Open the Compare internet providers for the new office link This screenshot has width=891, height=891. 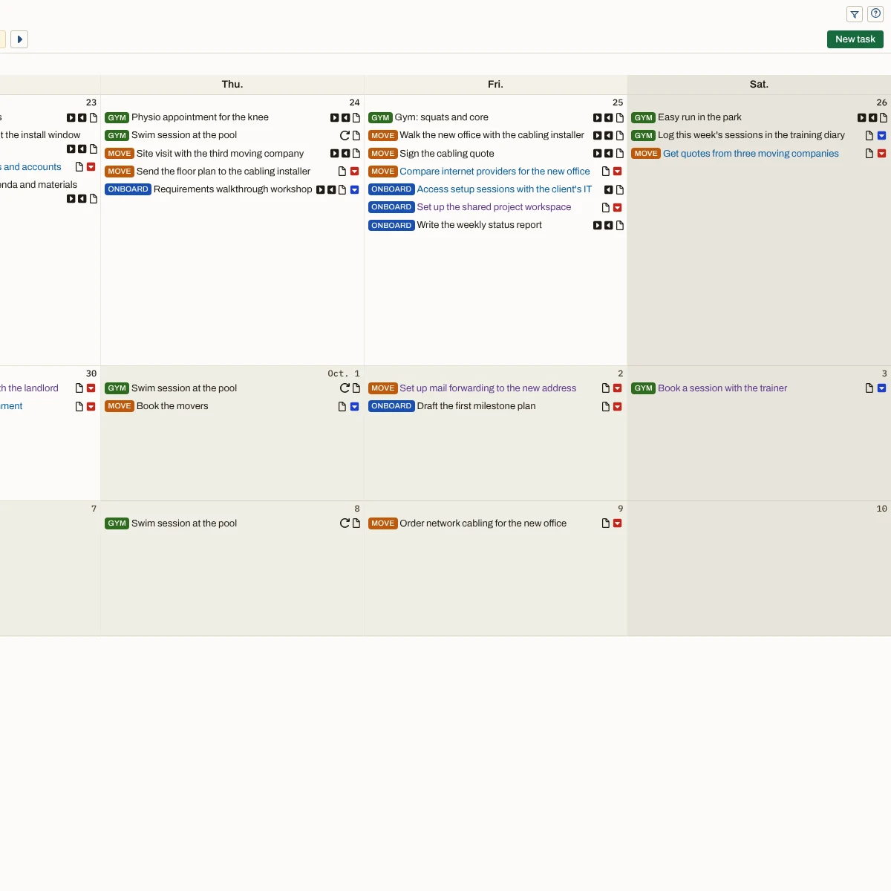pos(495,172)
